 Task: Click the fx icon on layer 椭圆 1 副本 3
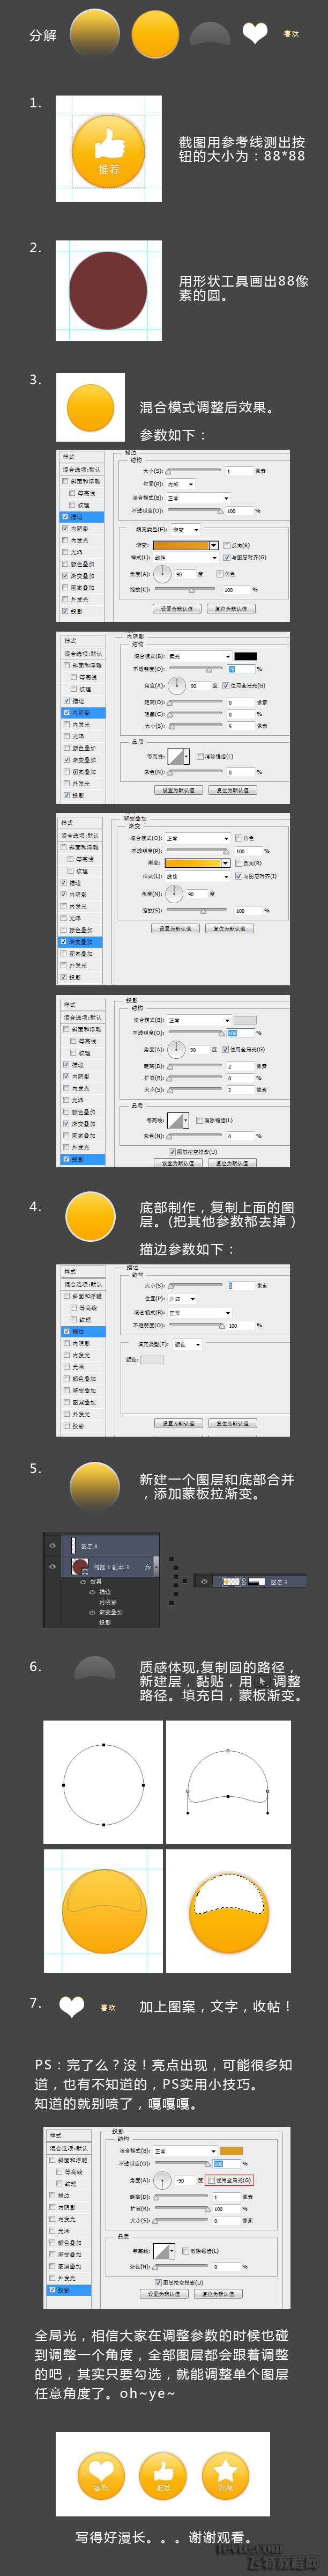(x=148, y=1567)
